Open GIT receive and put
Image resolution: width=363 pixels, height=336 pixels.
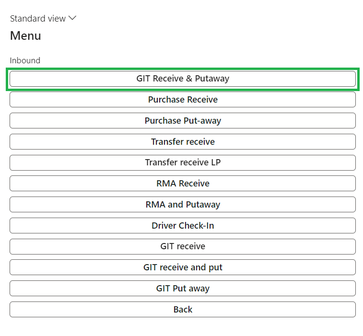tap(182, 267)
